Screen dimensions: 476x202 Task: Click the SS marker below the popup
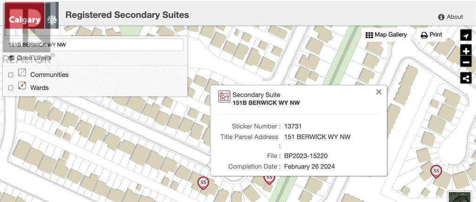coord(269,179)
